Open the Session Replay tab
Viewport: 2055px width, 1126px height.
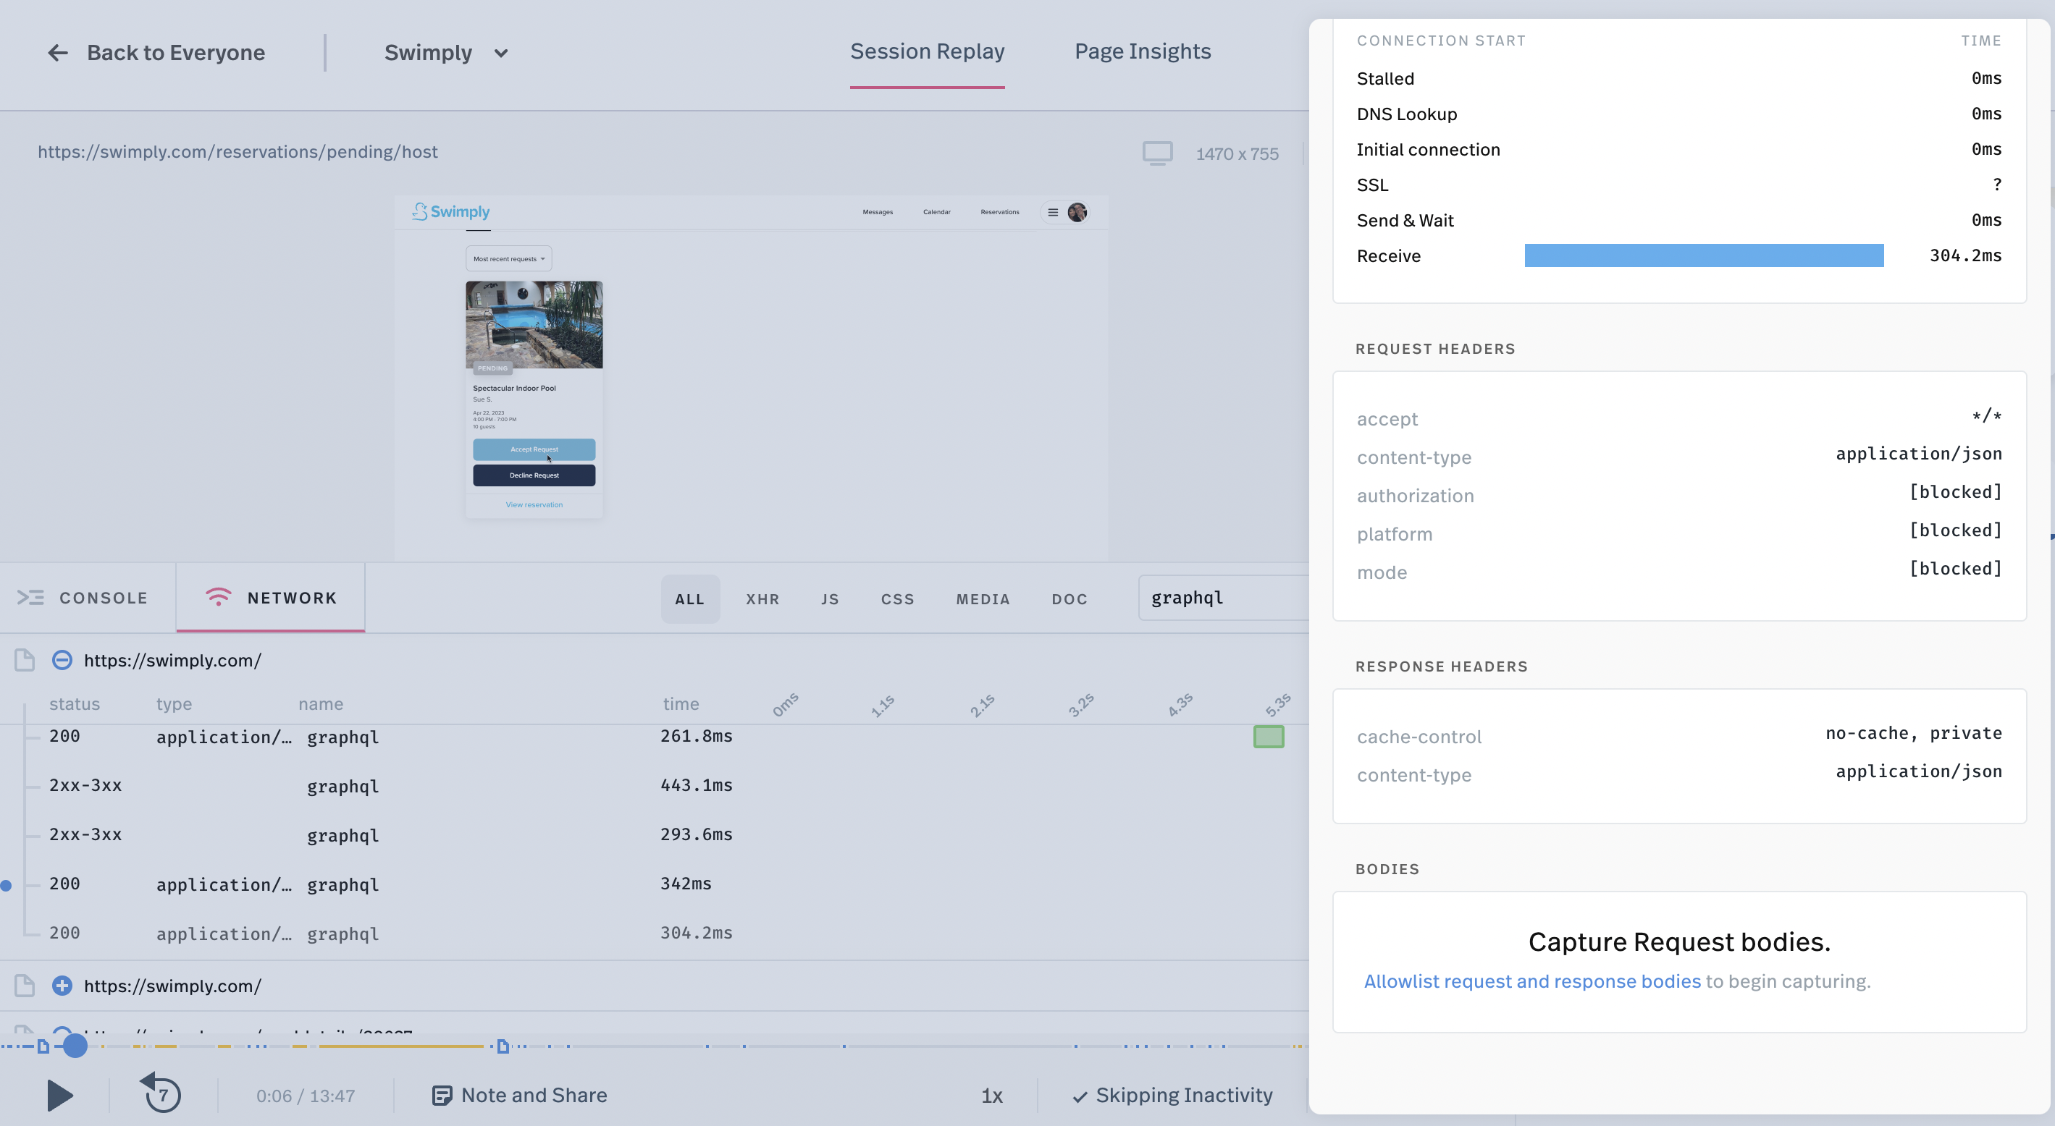click(927, 51)
